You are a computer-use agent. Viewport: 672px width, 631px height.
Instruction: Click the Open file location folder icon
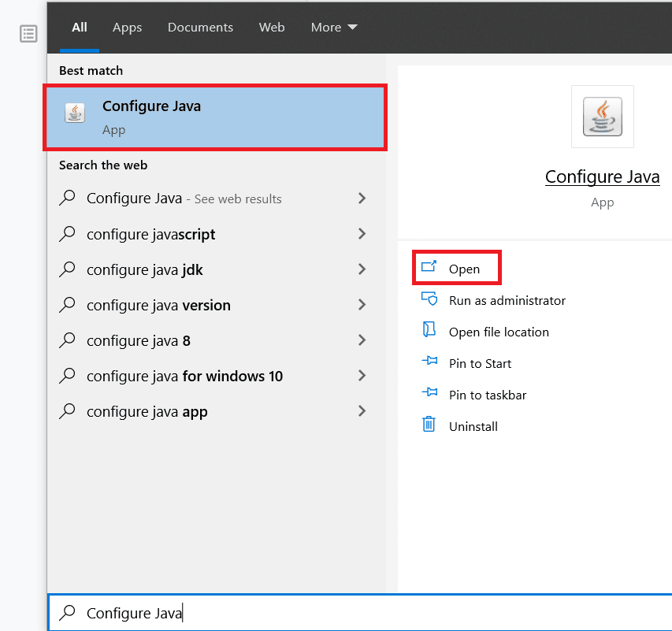429,332
